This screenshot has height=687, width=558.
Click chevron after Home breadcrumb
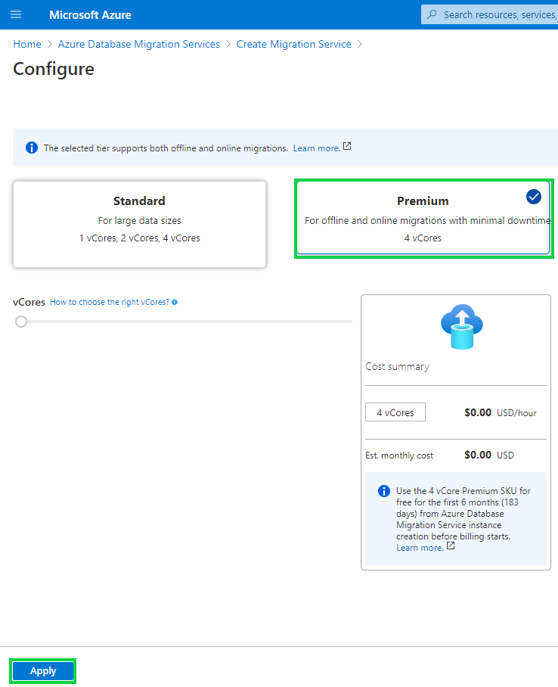pos(49,44)
